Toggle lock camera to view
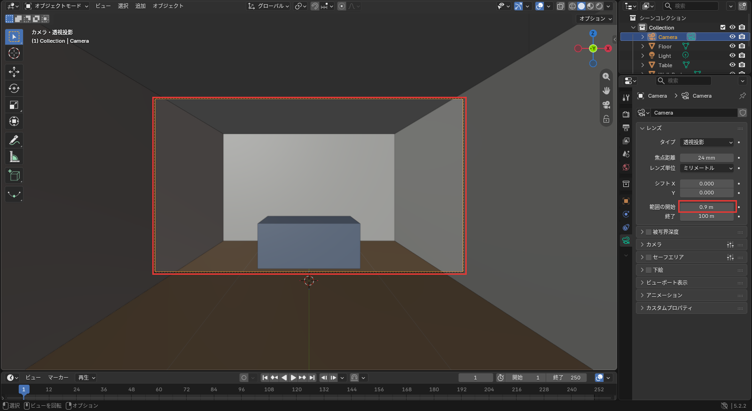The image size is (752, 411). (606, 119)
